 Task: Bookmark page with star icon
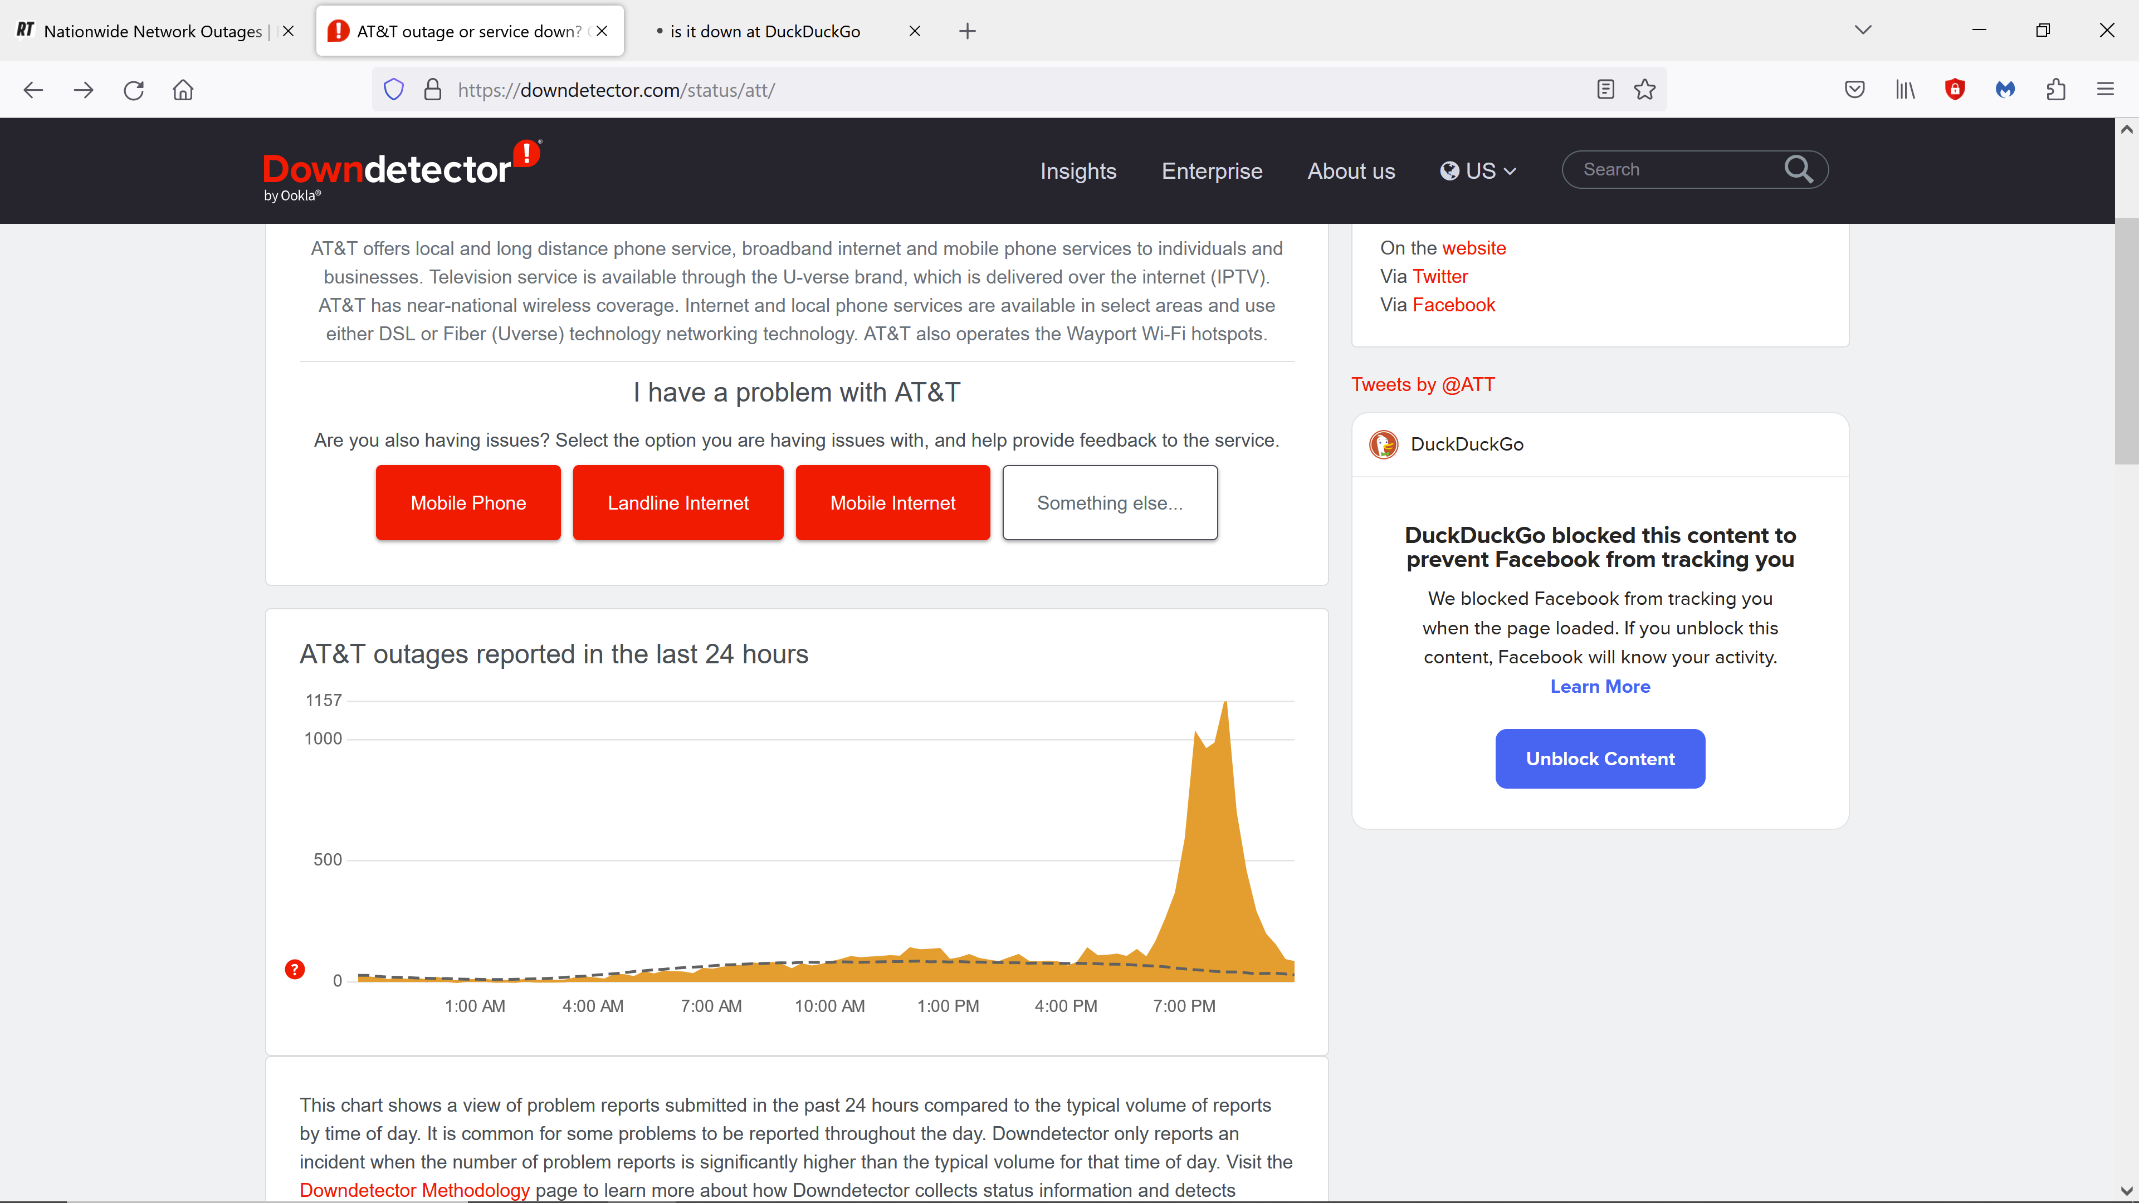pyautogui.click(x=1645, y=90)
